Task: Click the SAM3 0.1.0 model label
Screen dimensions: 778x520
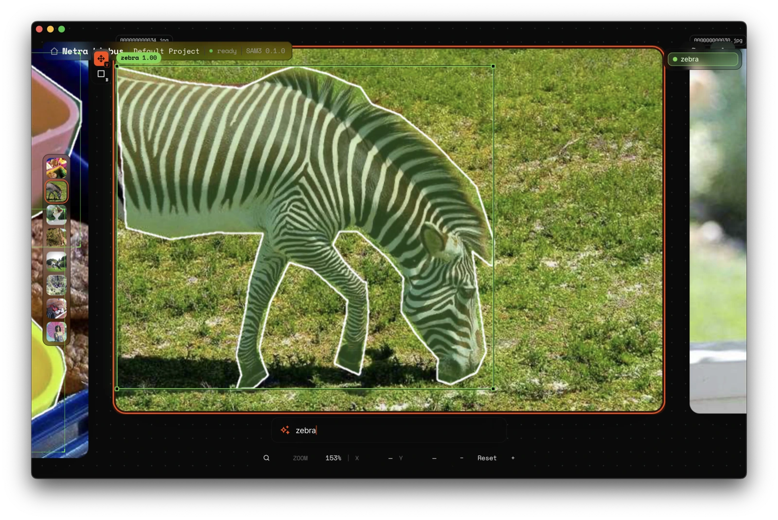Action: 265,51
